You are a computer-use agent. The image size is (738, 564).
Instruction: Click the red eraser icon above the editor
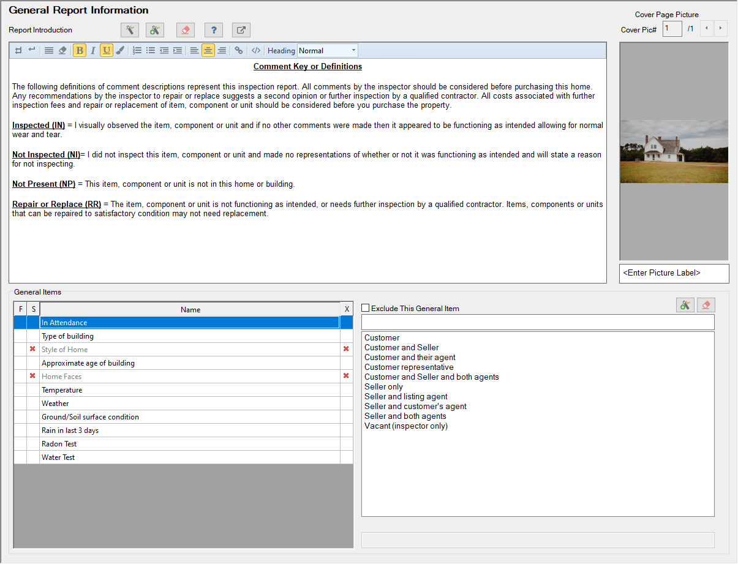[186, 30]
